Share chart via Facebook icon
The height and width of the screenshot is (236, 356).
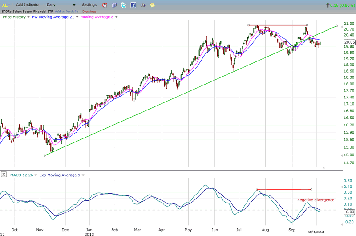[x=133, y=5]
